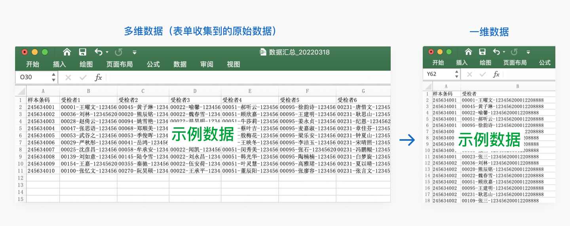Select row 12 header in 数据汇总_20220318 sheet
This screenshot has width=570, height=226.
(21, 178)
